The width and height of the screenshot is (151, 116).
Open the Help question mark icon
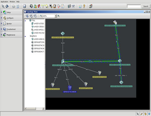click(x=84, y=6)
